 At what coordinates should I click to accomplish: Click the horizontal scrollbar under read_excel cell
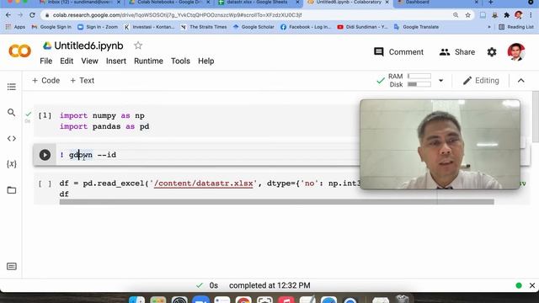pyautogui.click(x=277, y=202)
